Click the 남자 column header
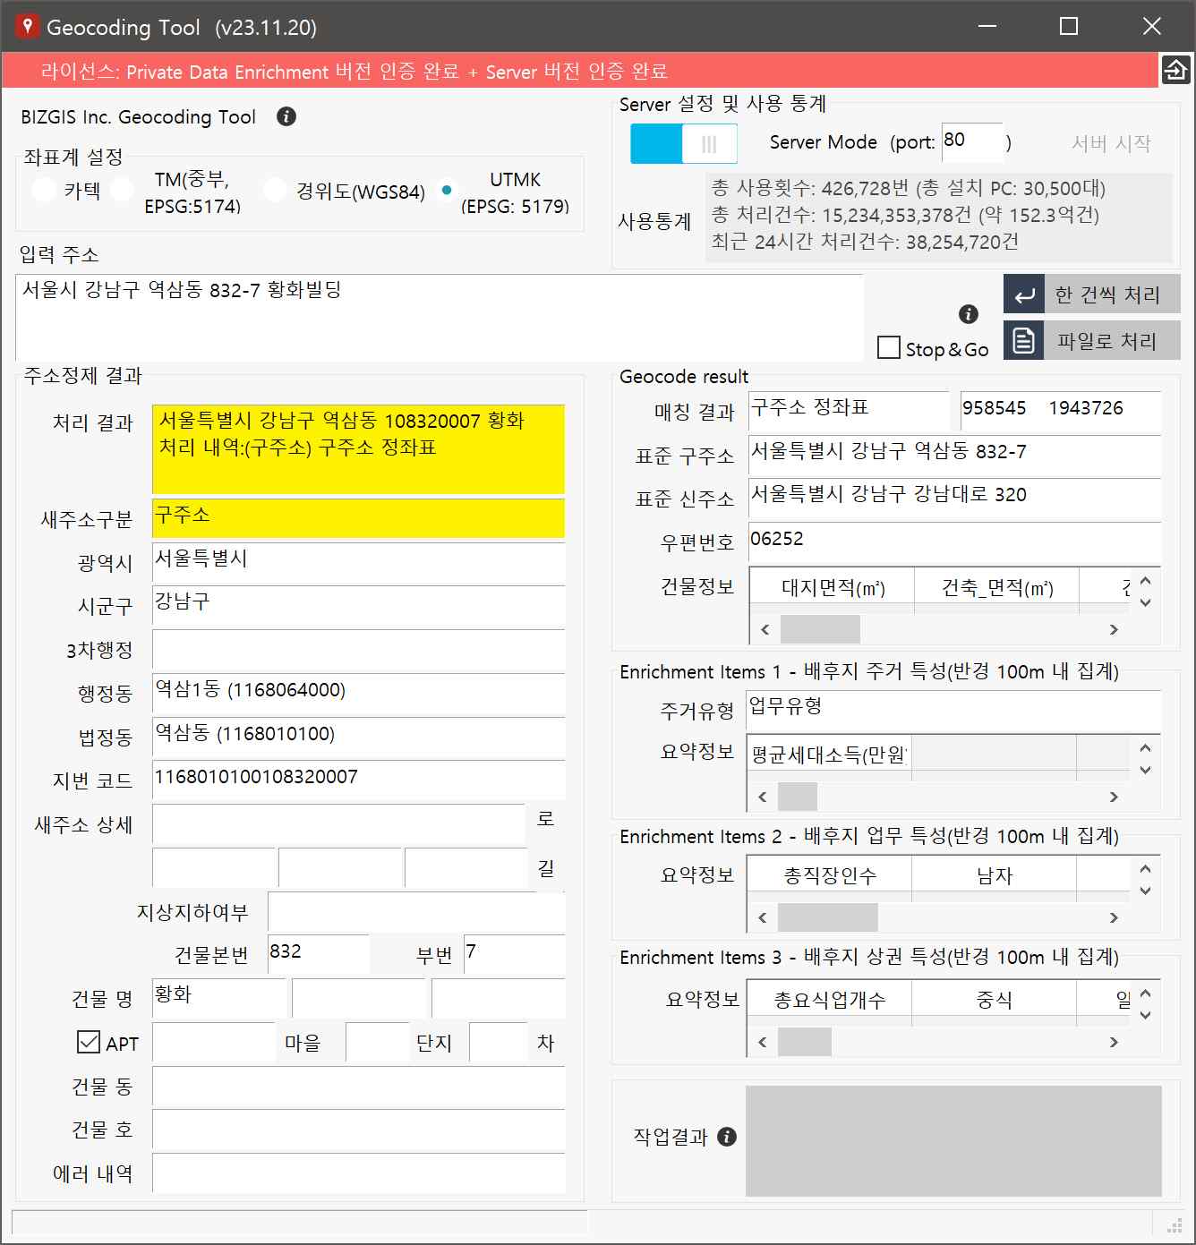This screenshot has width=1196, height=1245. tap(994, 876)
